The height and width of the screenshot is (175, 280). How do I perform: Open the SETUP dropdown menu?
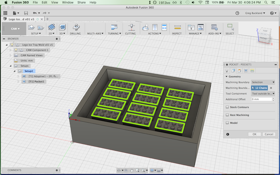36,33
